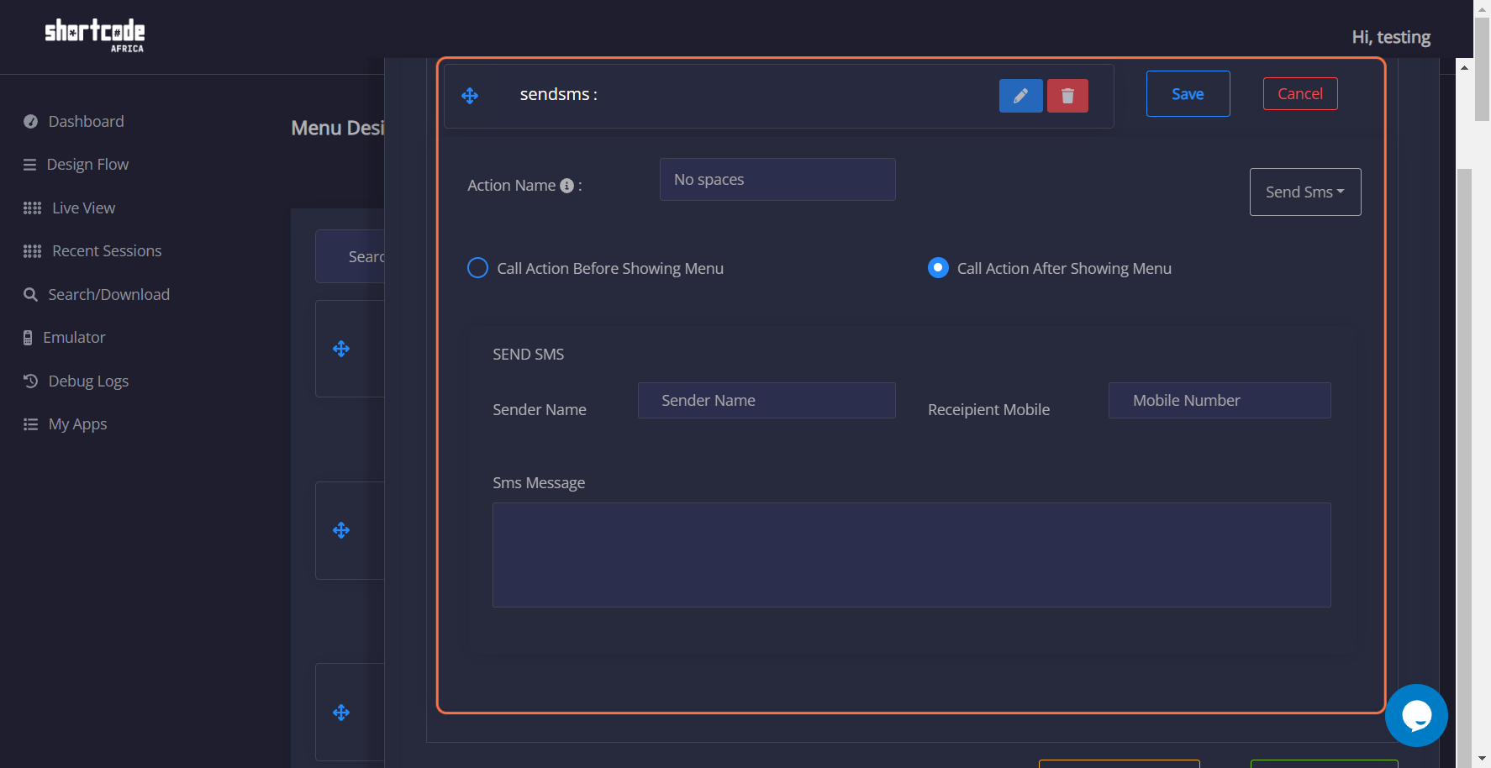1491x768 pixels.
Task: Click the Debug Logs history icon
Action: pos(30,381)
